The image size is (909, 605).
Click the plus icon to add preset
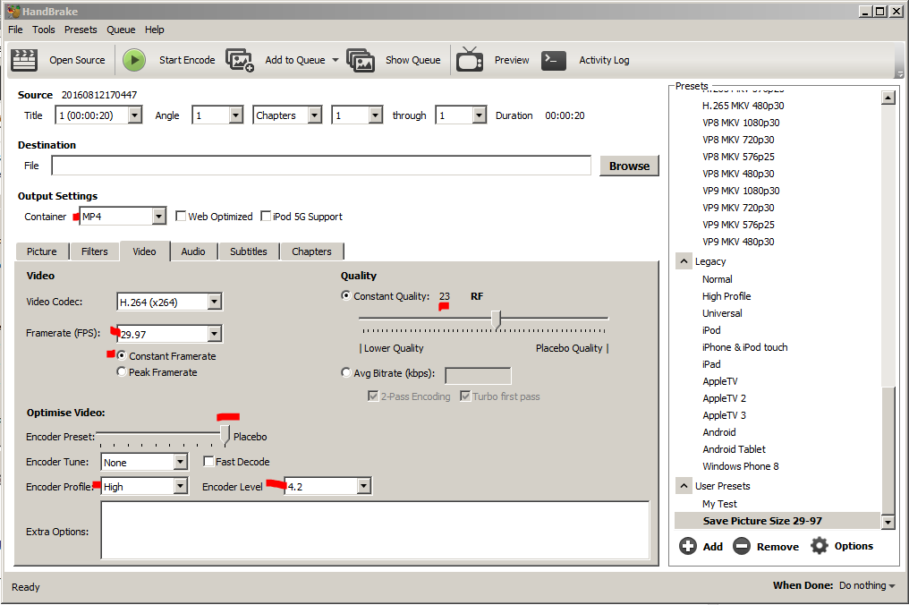pos(687,546)
